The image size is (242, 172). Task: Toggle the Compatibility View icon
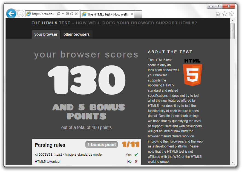67,14
